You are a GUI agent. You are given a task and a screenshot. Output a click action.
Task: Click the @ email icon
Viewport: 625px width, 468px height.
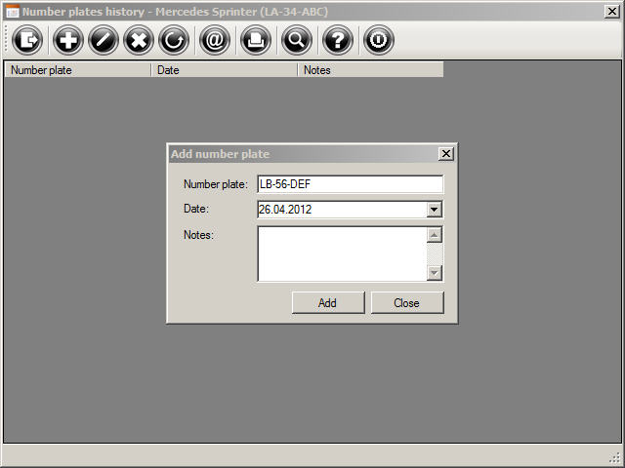click(x=214, y=41)
